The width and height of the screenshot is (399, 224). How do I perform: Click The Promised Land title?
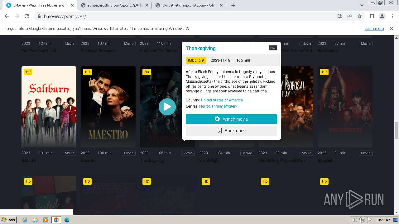click(x=39, y=51)
